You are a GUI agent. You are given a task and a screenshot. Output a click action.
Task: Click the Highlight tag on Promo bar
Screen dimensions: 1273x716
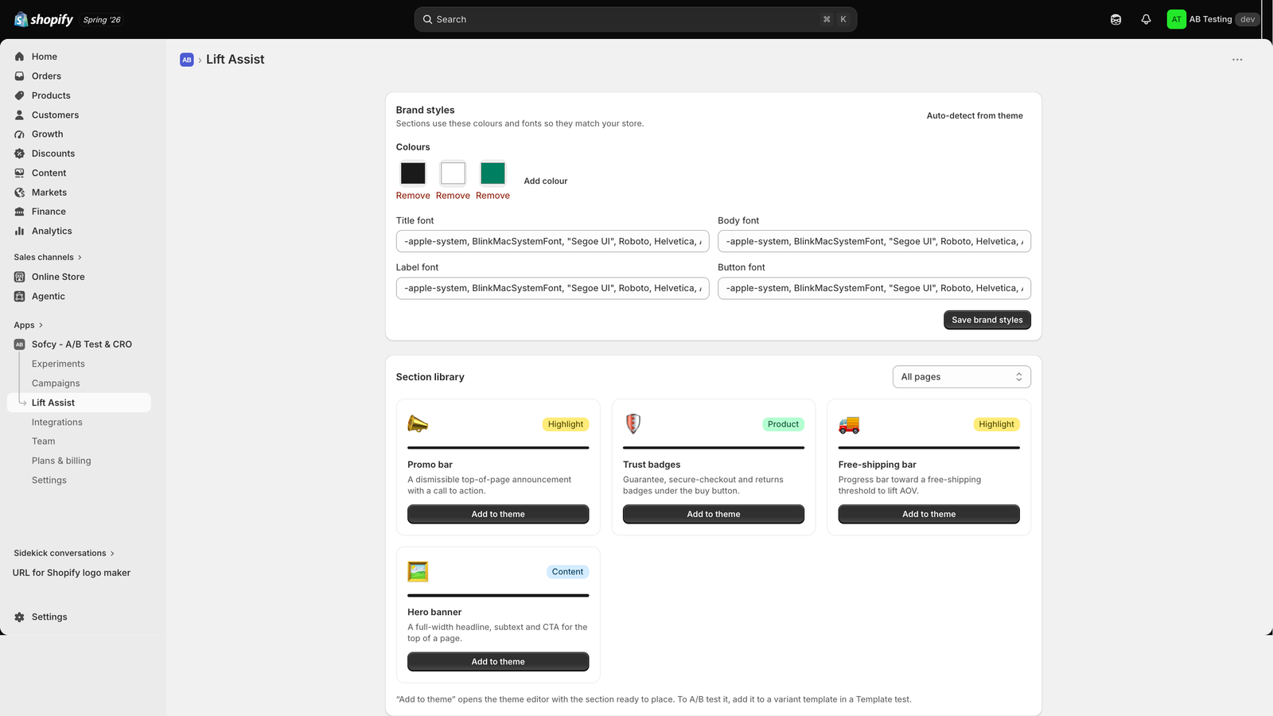click(x=566, y=425)
